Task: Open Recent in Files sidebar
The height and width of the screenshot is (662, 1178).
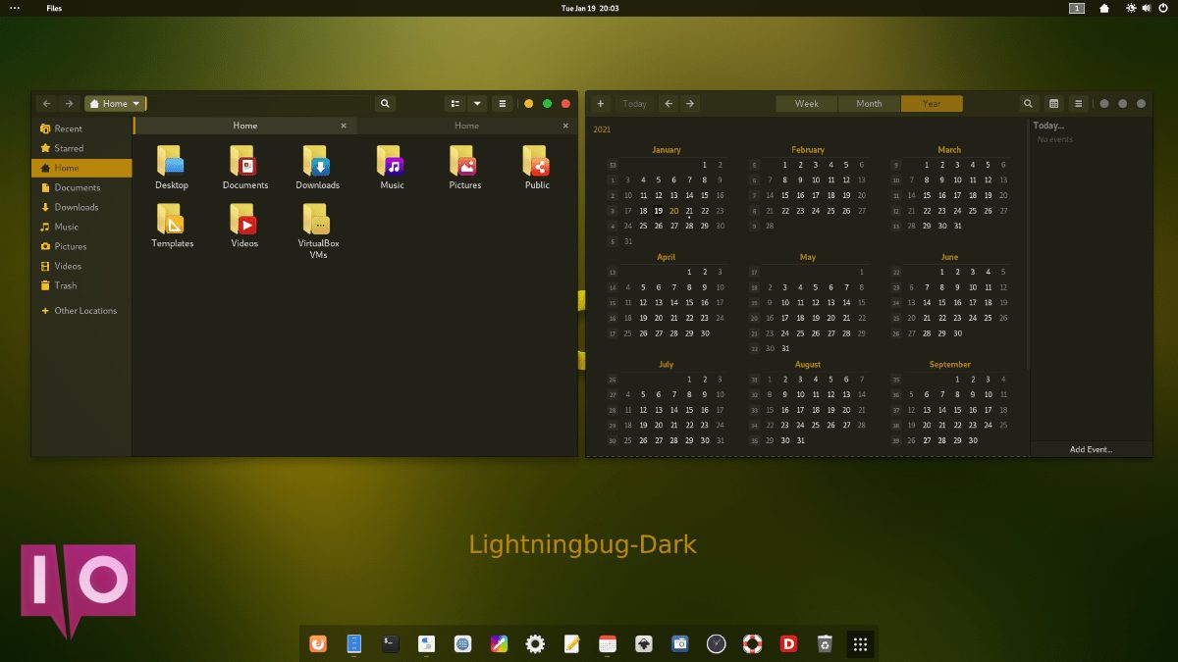Action: [x=81, y=128]
